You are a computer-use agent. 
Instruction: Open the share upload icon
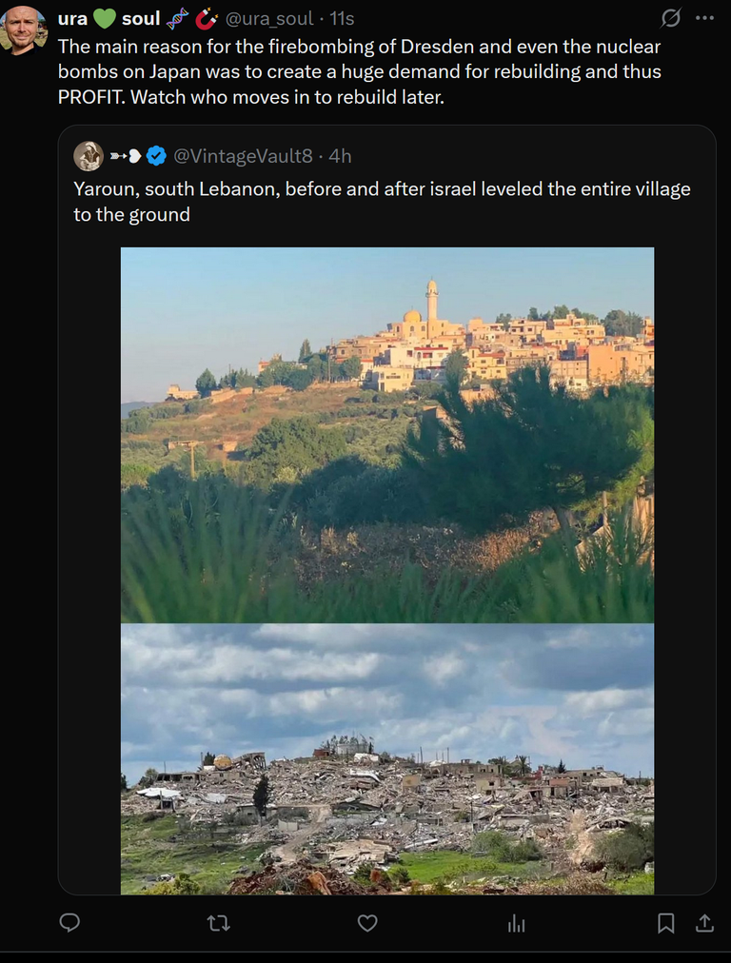click(x=704, y=923)
